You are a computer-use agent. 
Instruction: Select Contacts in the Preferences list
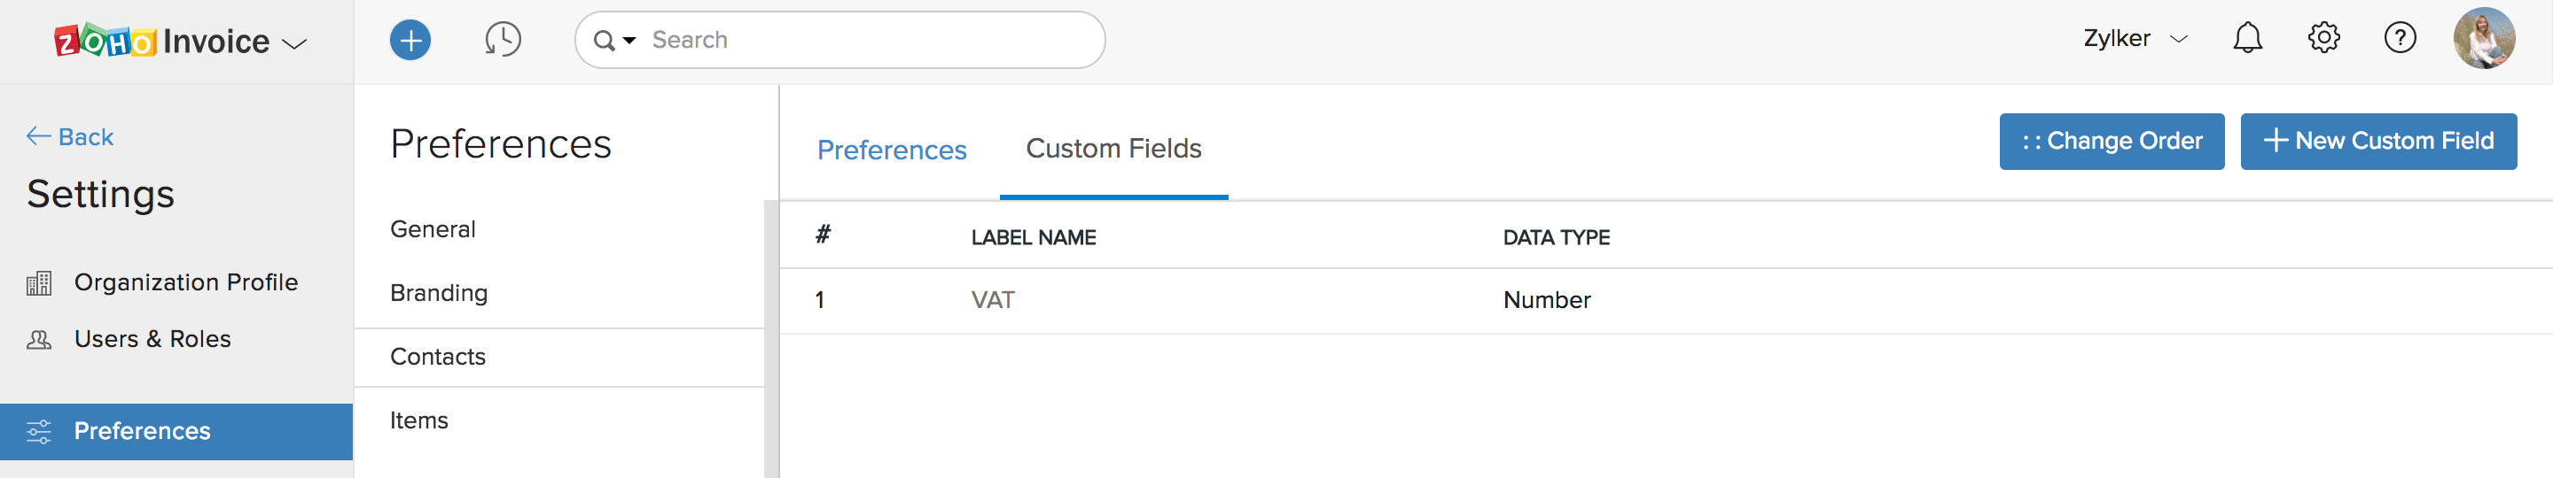[x=438, y=358]
